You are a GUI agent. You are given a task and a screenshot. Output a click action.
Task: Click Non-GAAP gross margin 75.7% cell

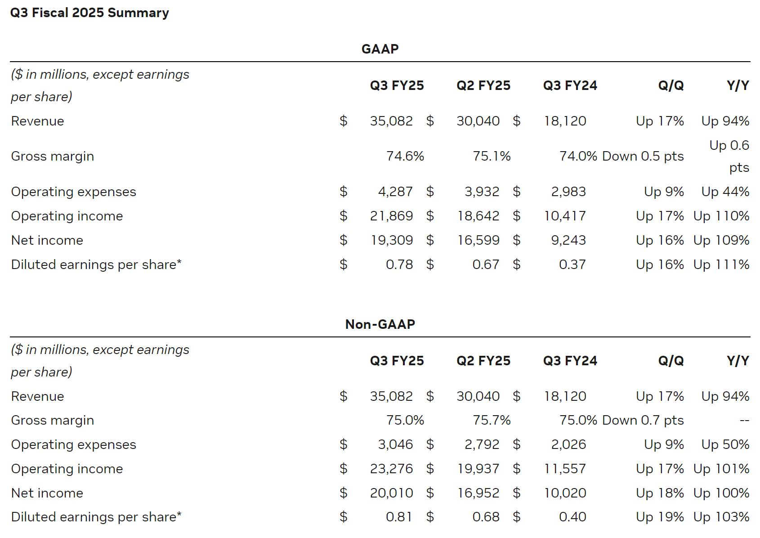coord(492,420)
